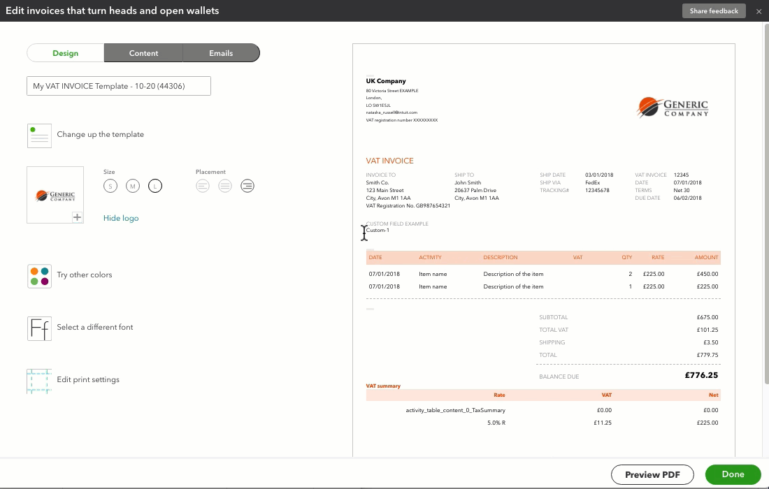Select large logo size L

tap(155, 187)
